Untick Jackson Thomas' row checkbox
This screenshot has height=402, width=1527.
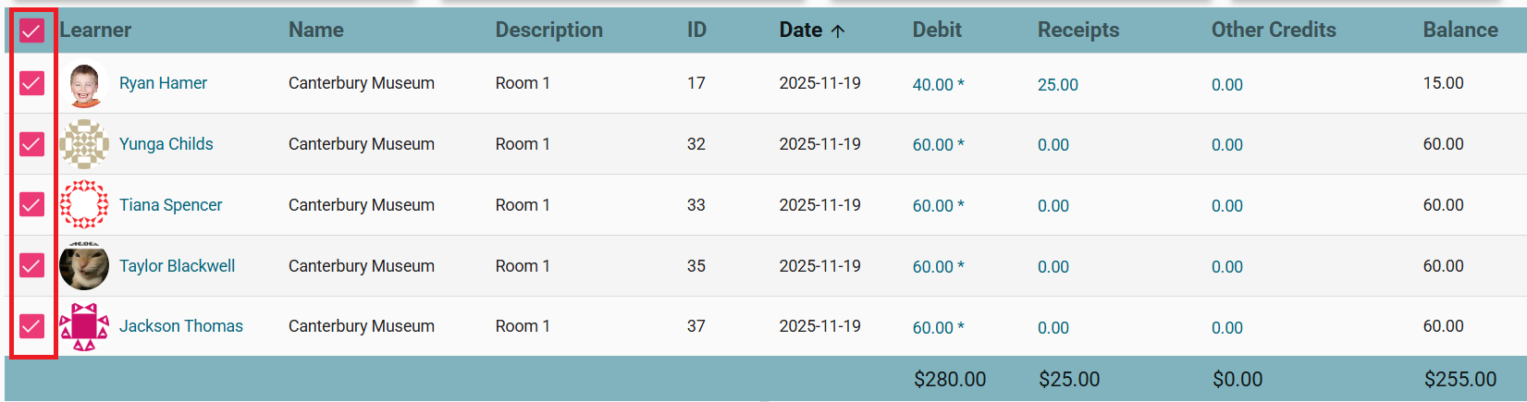[x=31, y=326]
